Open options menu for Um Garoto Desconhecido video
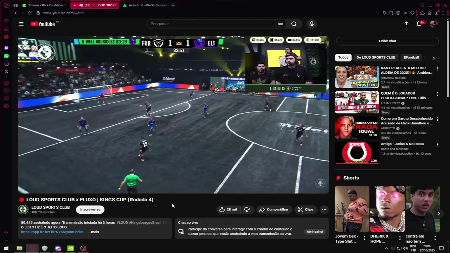450x253 pixels. coord(438,119)
